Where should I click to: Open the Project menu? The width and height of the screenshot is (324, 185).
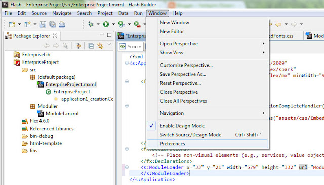(105, 13)
